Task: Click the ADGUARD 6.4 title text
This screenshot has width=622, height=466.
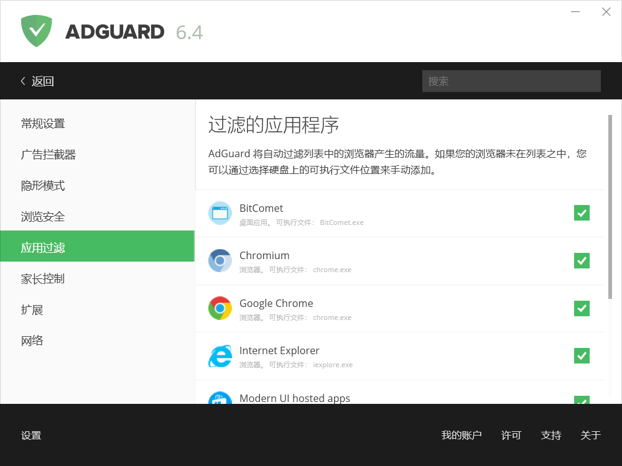Action: [134, 32]
